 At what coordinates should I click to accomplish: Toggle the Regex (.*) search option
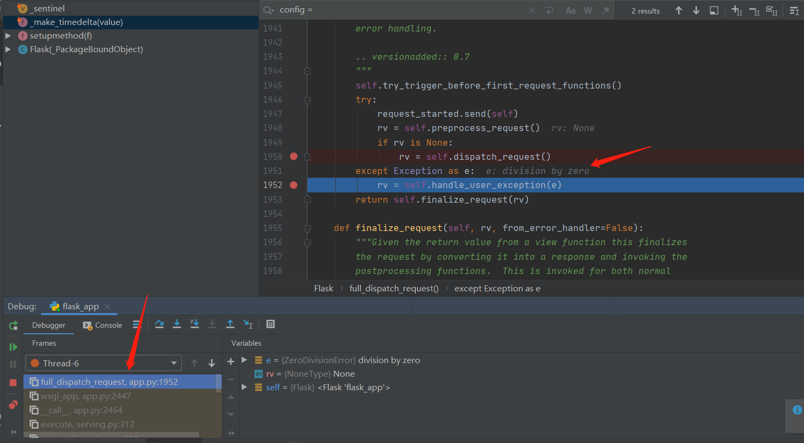click(x=605, y=10)
